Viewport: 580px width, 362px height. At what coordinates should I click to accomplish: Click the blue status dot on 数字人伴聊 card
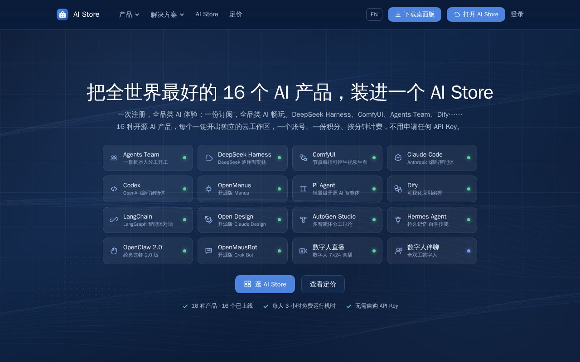pyautogui.click(x=469, y=251)
